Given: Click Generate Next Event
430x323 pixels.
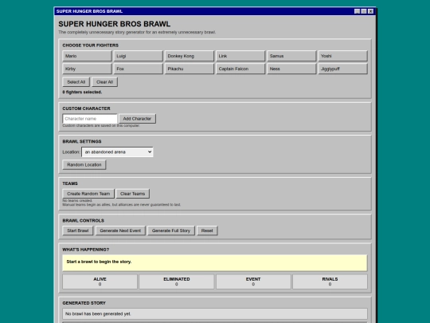Looking at the screenshot, I should 120,230.
